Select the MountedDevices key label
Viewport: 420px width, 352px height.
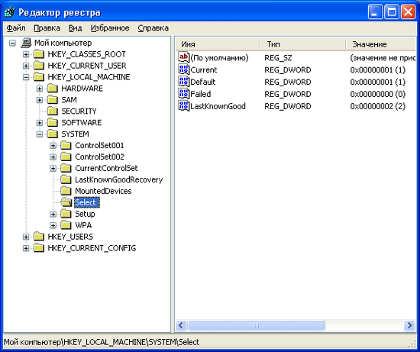[103, 191]
